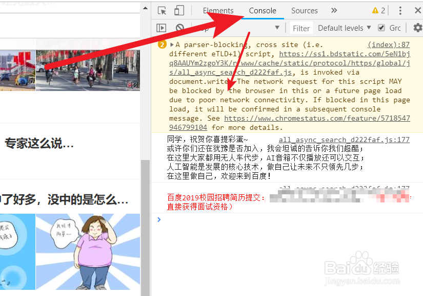This screenshot has height=296, width=423.
Task: Open the chromestatus.com feature link
Action: 290,123
